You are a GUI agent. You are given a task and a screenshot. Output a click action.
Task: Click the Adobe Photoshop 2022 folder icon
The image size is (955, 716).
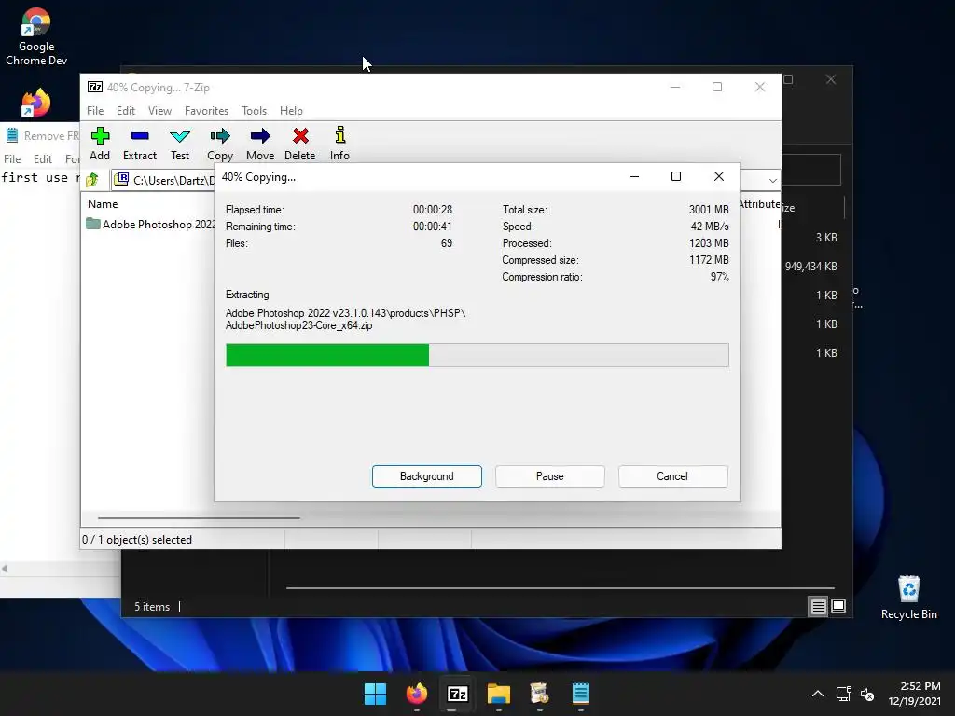coord(92,224)
